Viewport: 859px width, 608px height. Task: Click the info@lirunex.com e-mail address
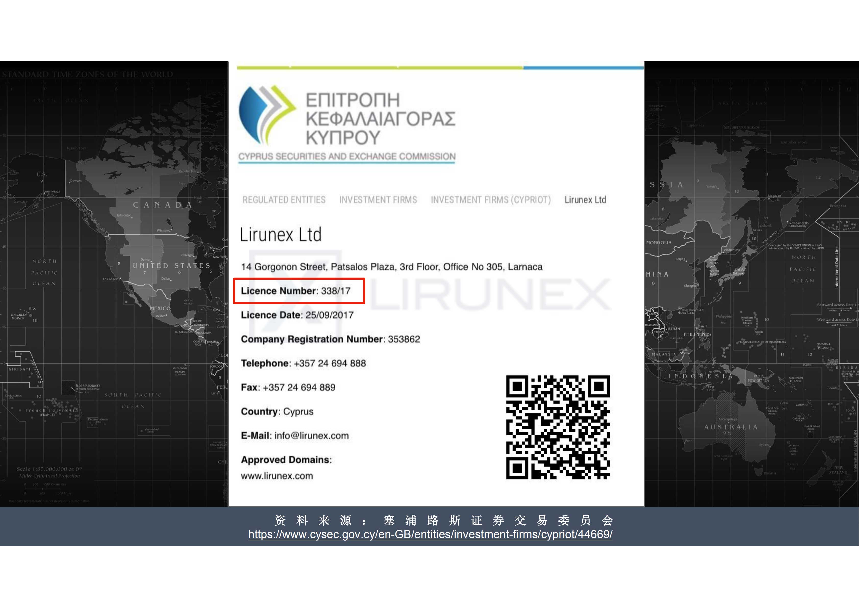[x=312, y=436]
